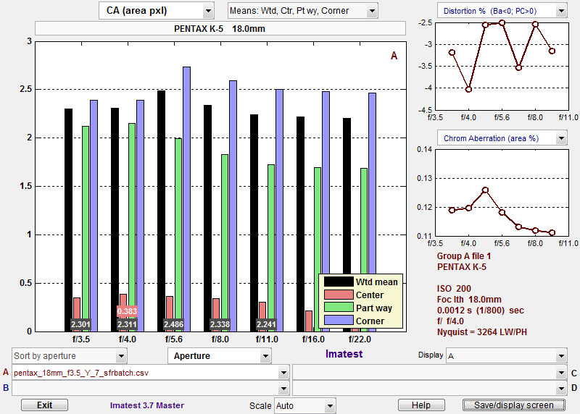The width and height of the screenshot is (580, 414).
Task: Click the f/16.0 axis label in main chart
Action: click(313, 339)
